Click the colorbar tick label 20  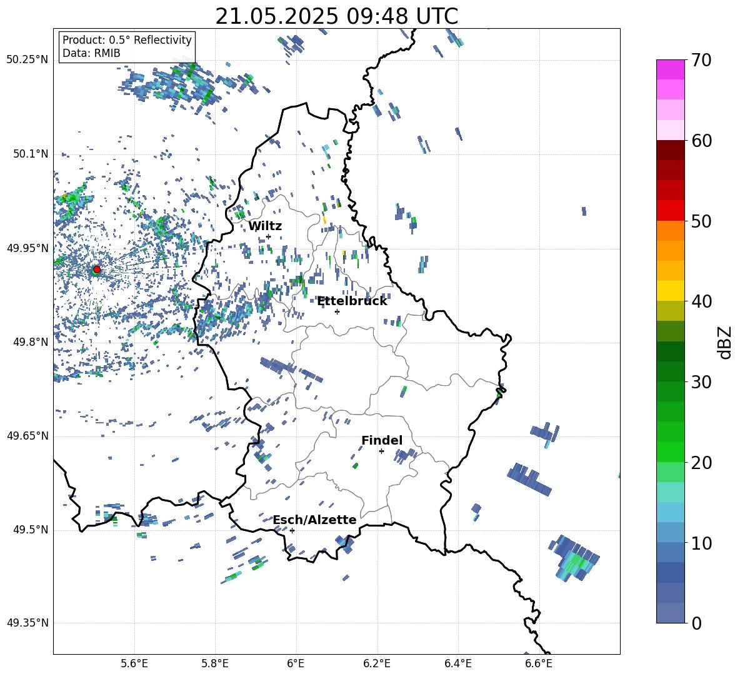click(701, 463)
